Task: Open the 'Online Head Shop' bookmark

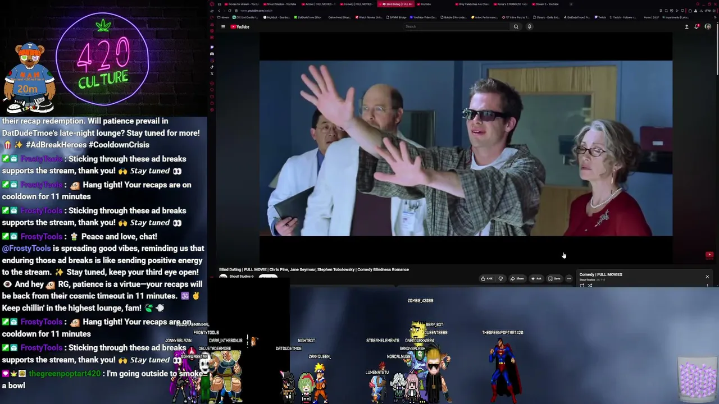Action: [x=339, y=17]
